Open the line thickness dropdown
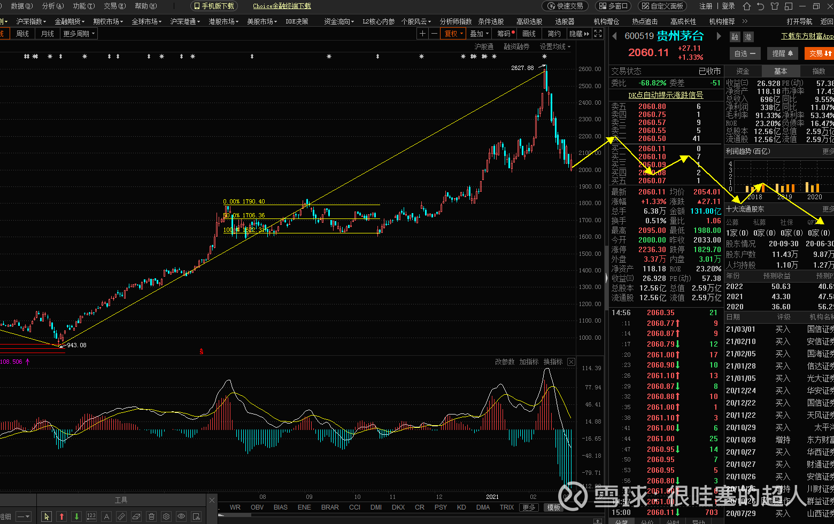This screenshot has height=524, width=834. [x=24, y=517]
